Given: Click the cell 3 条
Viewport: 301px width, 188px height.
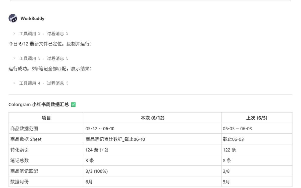Looking at the screenshot, I should (x=153, y=160).
